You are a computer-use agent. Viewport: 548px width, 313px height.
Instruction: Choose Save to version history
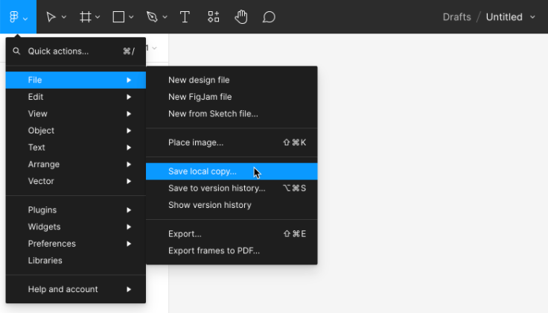point(232,188)
